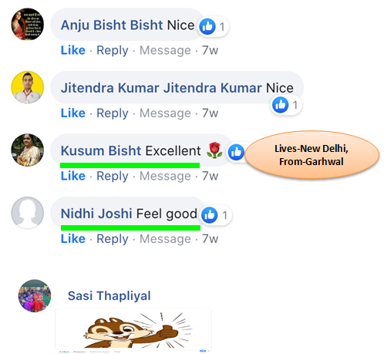Like Nidhi Joshi's Feel good comment
384x354 pixels.
[73, 239]
